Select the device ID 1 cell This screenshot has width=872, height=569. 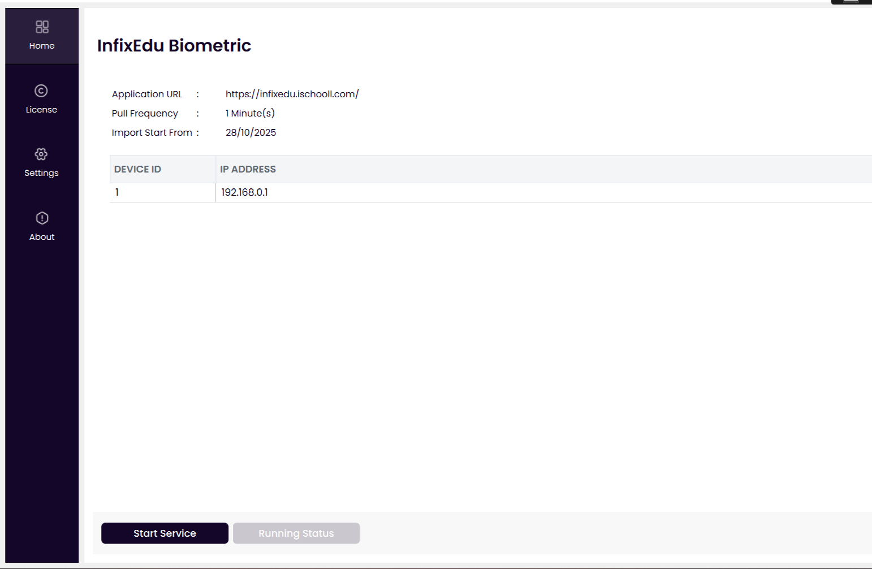coord(117,192)
